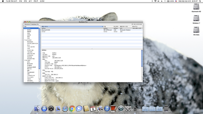
Task: Click the sidebar vertical scrollbar thumb
Action: [39, 49]
